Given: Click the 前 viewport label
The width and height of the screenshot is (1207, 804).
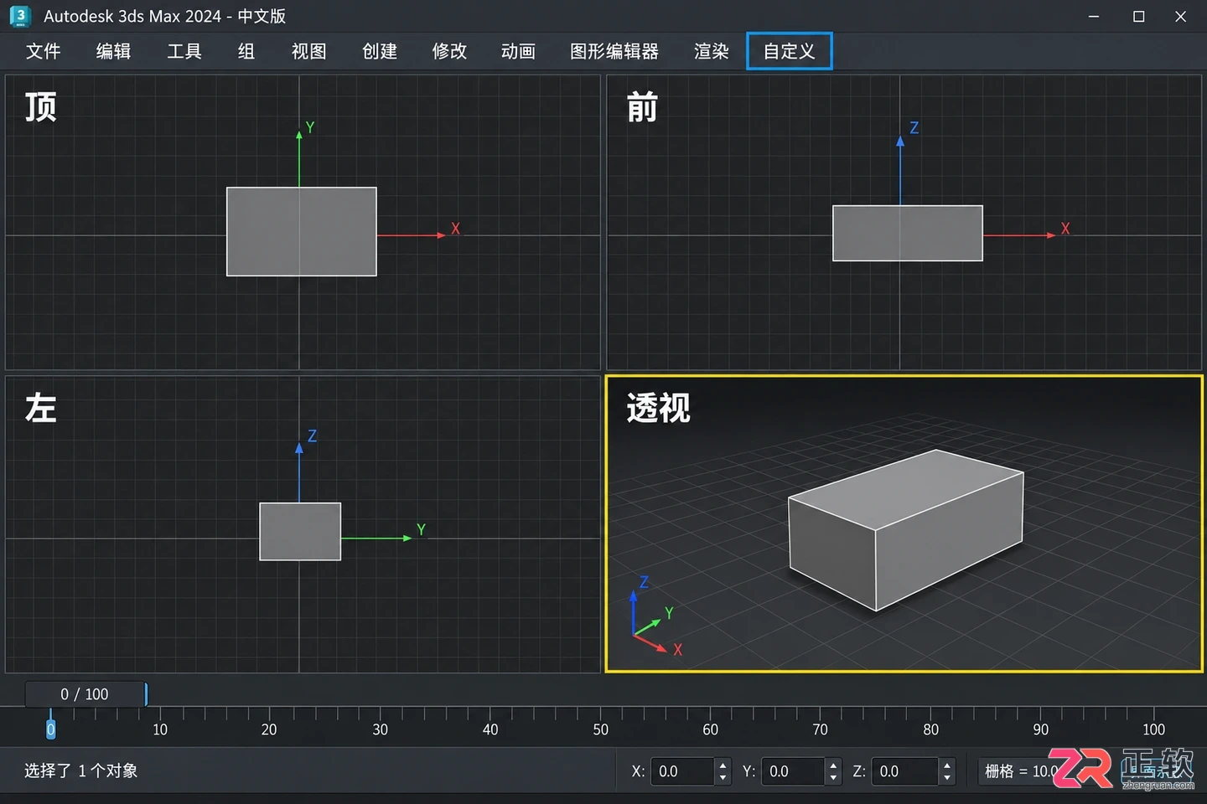Looking at the screenshot, I should click(643, 107).
